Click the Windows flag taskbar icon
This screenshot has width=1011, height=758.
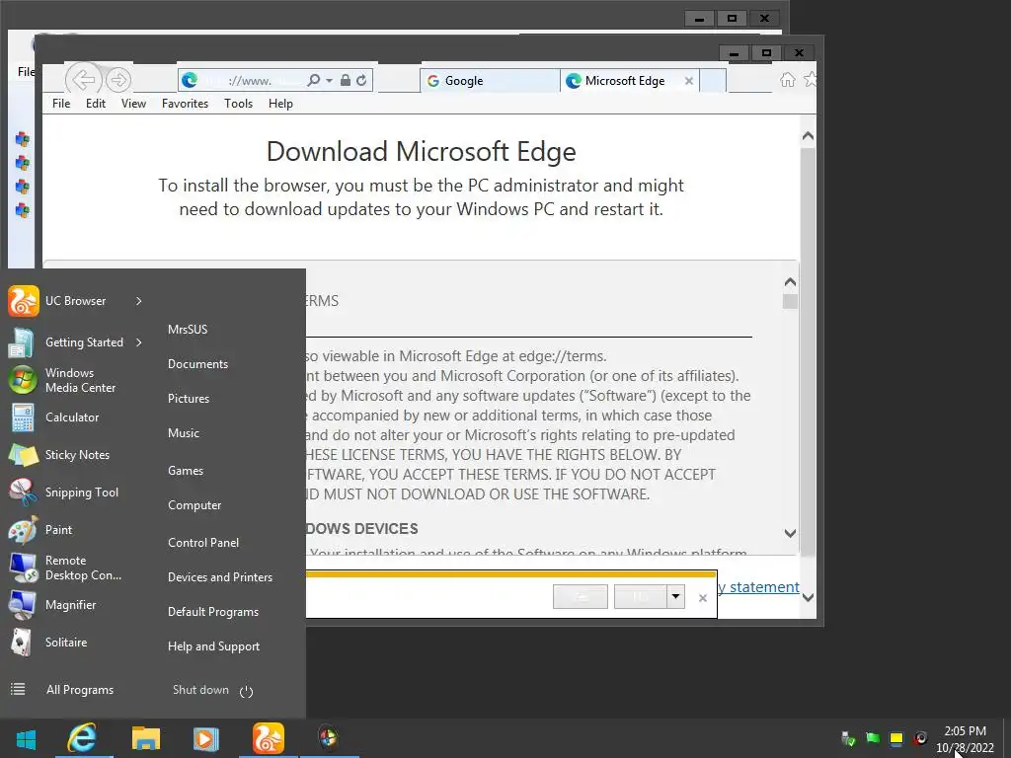(x=328, y=738)
